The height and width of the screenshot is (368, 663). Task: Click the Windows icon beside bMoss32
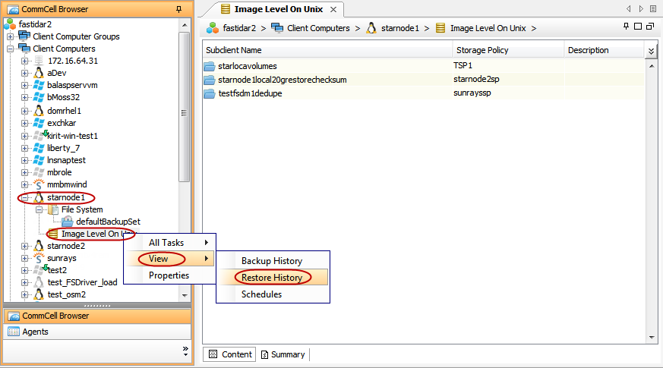pyautogui.click(x=39, y=98)
